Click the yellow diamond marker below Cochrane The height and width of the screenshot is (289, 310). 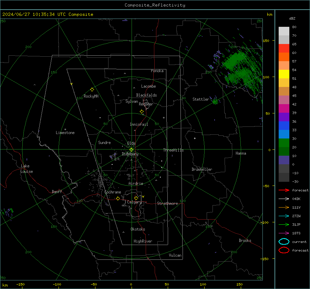coord(118,198)
